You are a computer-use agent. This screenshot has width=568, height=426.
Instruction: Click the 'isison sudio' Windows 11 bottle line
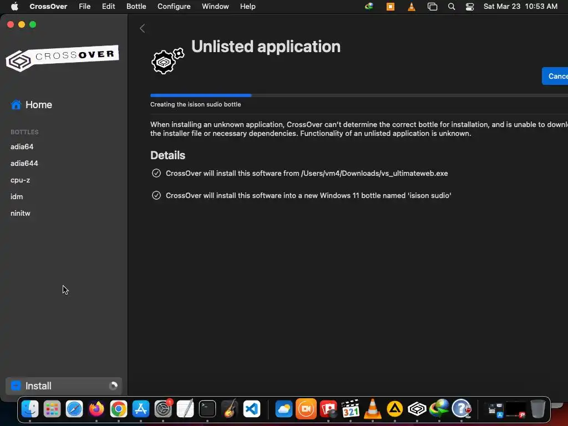pyautogui.click(x=308, y=195)
